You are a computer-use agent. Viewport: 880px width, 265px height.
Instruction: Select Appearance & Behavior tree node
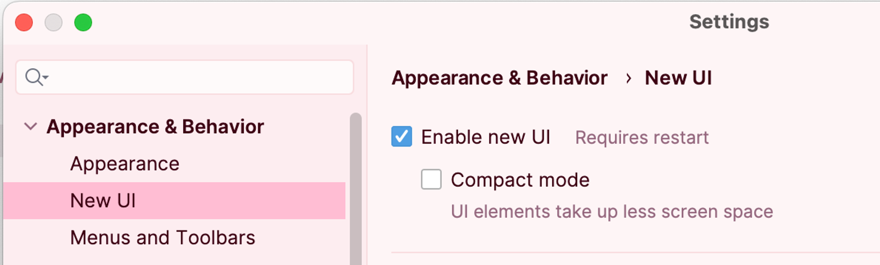point(155,127)
